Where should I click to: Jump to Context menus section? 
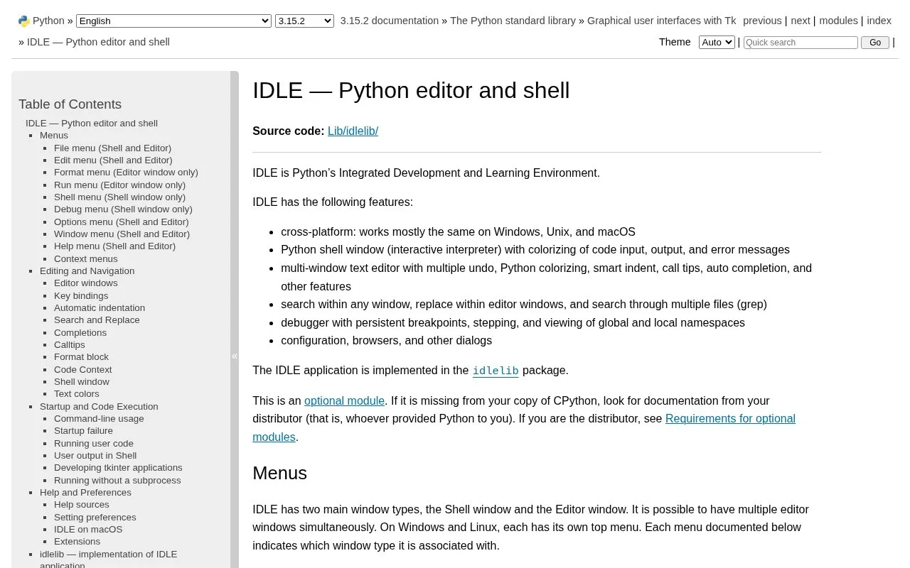[x=86, y=258]
